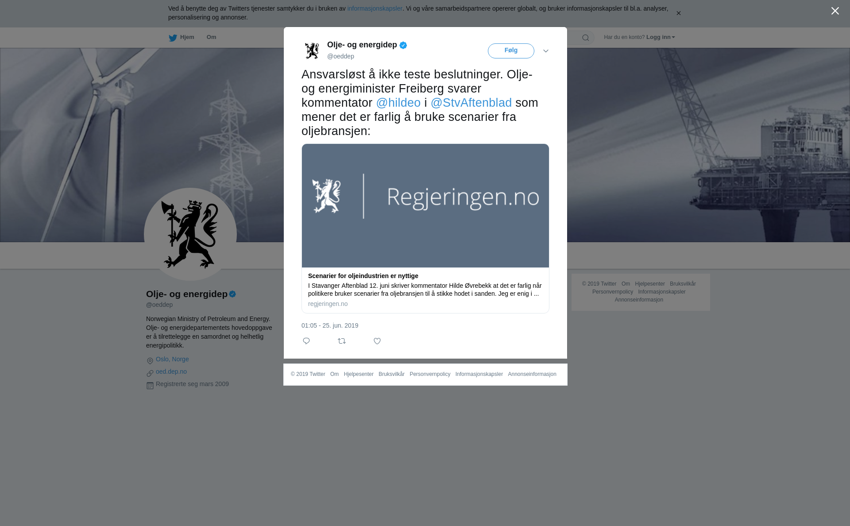Click the @hildeo mention link
The image size is (850, 526).
click(398, 103)
